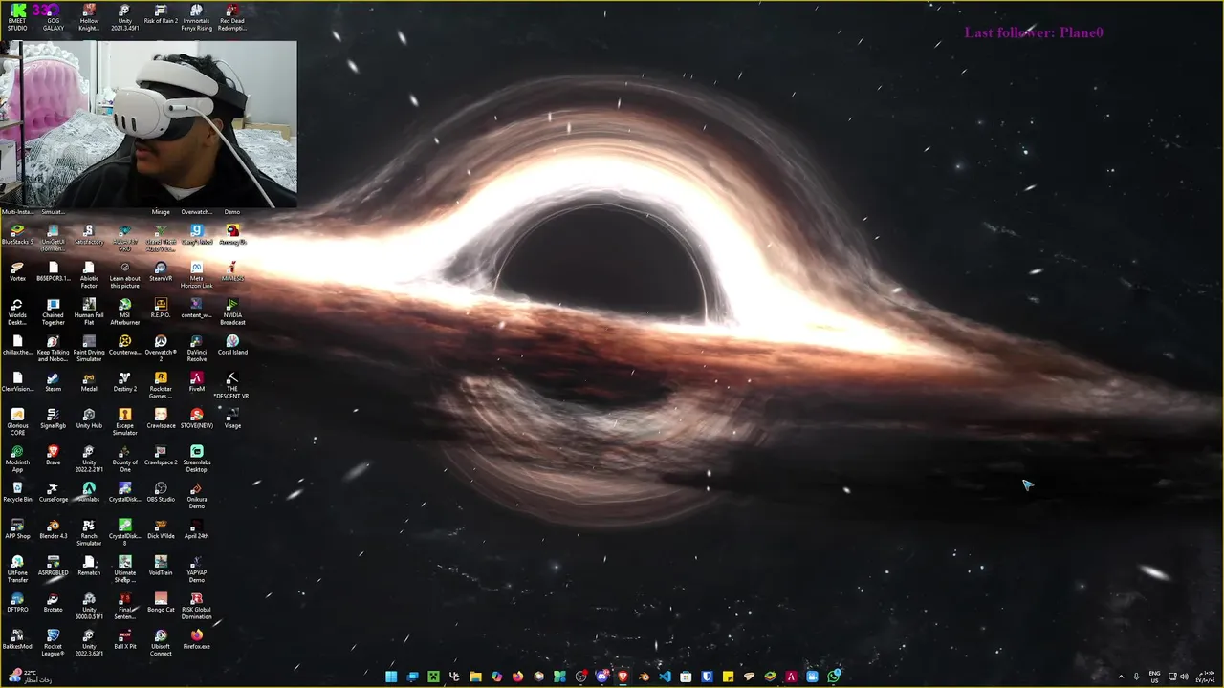
Task: Select the BlueStacks 5 desktop icon
Action: click(17, 235)
